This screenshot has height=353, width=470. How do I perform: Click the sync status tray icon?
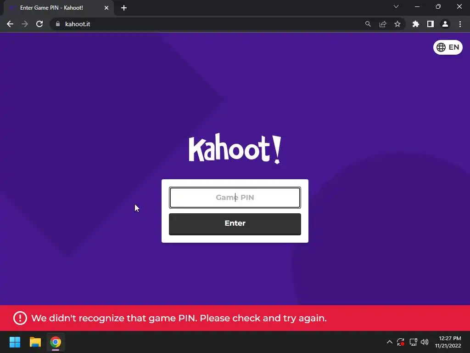click(401, 342)
